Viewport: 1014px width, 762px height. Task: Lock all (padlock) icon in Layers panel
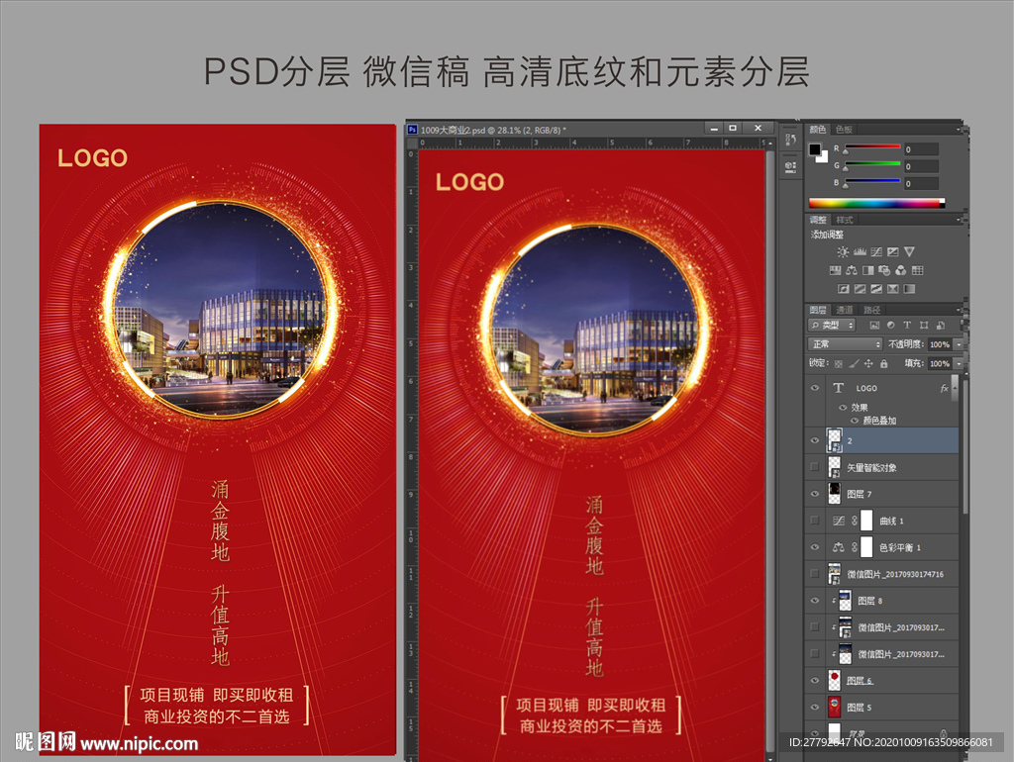(x=884, y=364)
